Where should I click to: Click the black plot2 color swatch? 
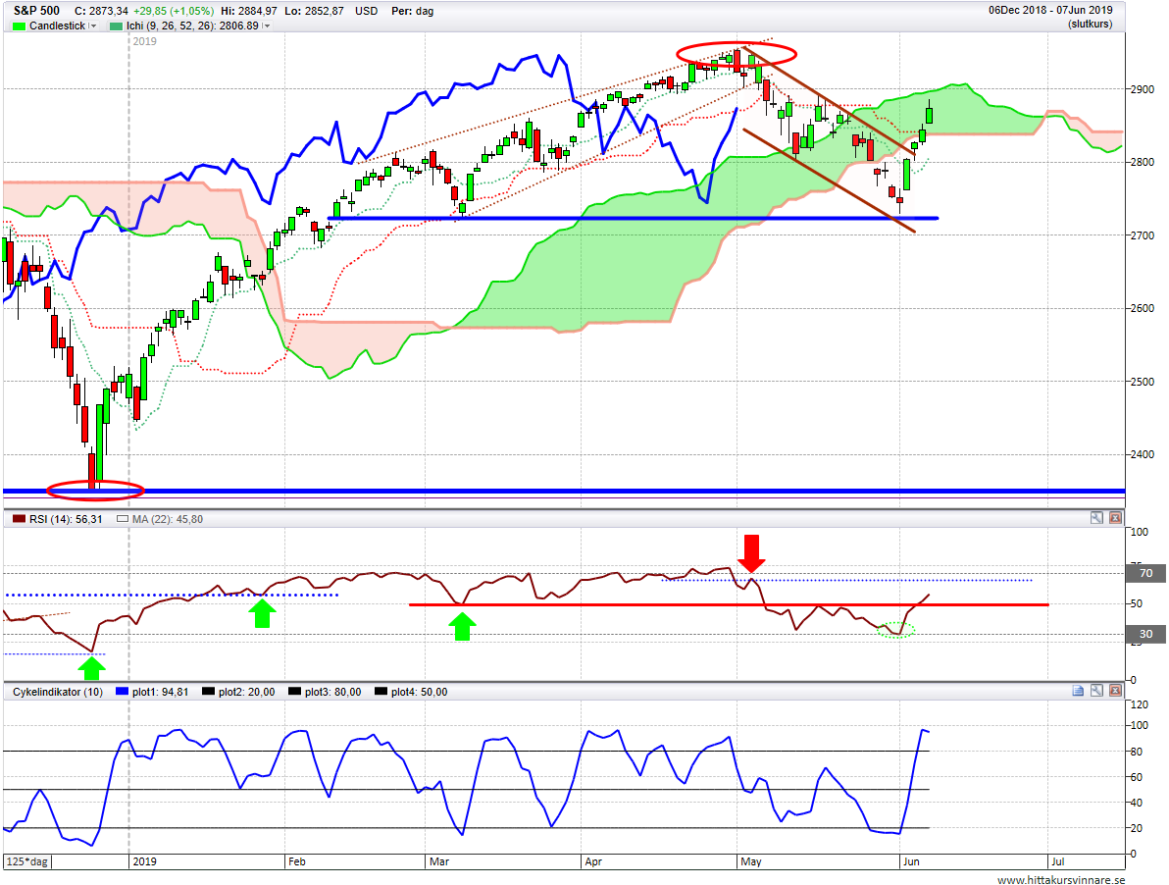(208, 692)
